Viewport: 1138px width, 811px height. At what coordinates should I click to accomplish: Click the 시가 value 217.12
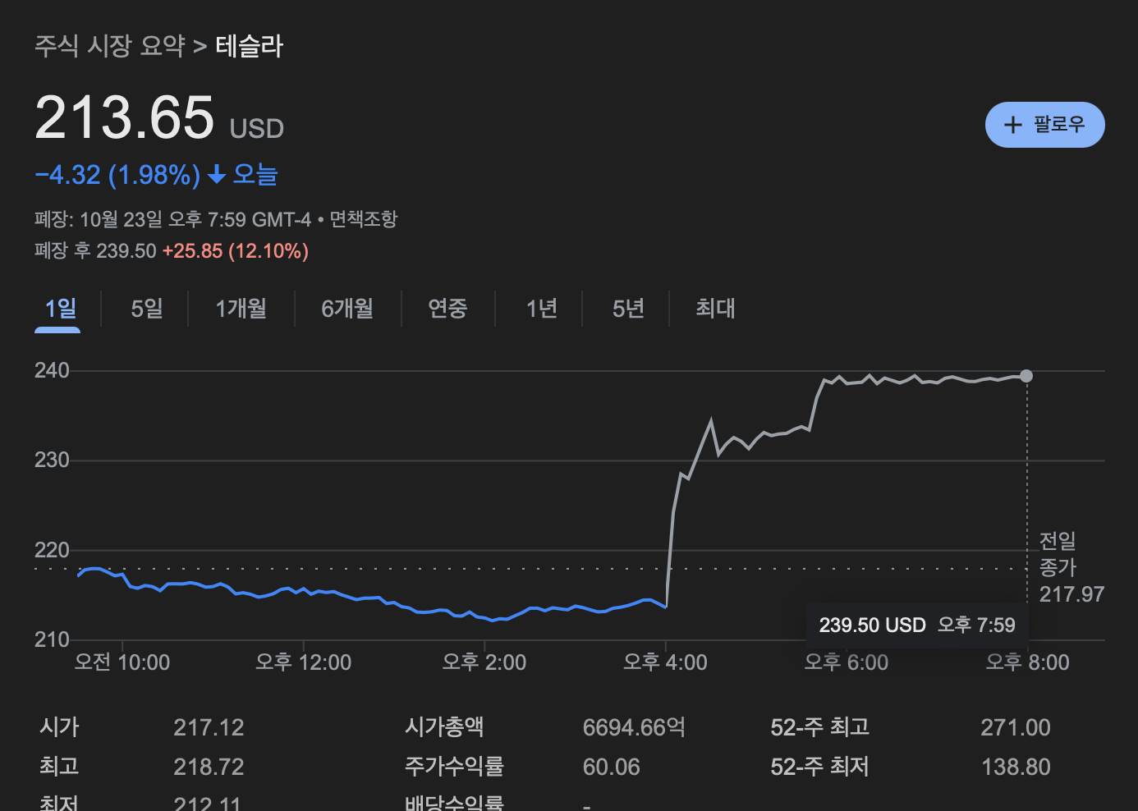[209, 727]
